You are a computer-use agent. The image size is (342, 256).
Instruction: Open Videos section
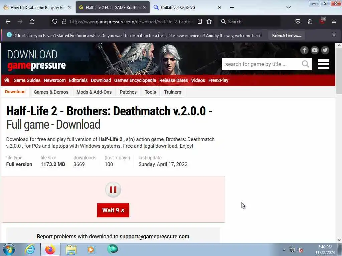[198, 80]
